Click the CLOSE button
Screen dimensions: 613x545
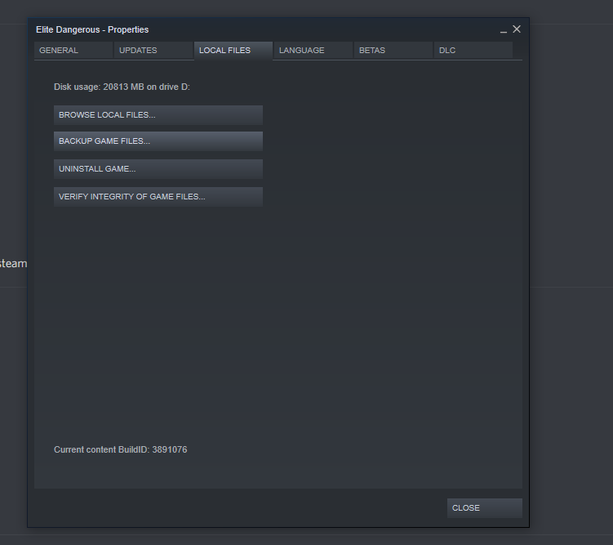pos(484,508)
